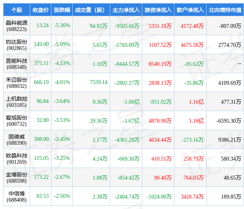Viewport: 244px width, 209px height.
Task: Click the -4.01% change value
Action: pos(62,82)
